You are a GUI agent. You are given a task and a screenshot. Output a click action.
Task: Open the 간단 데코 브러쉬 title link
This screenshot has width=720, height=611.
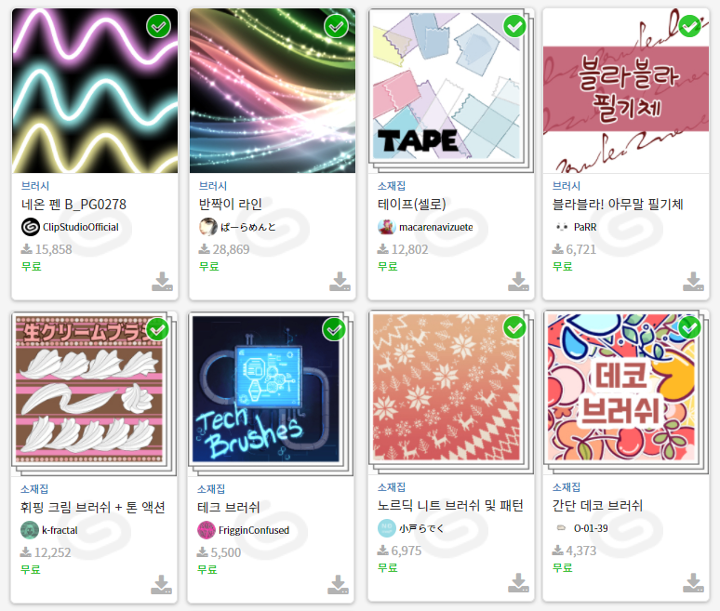pos(597,505)
